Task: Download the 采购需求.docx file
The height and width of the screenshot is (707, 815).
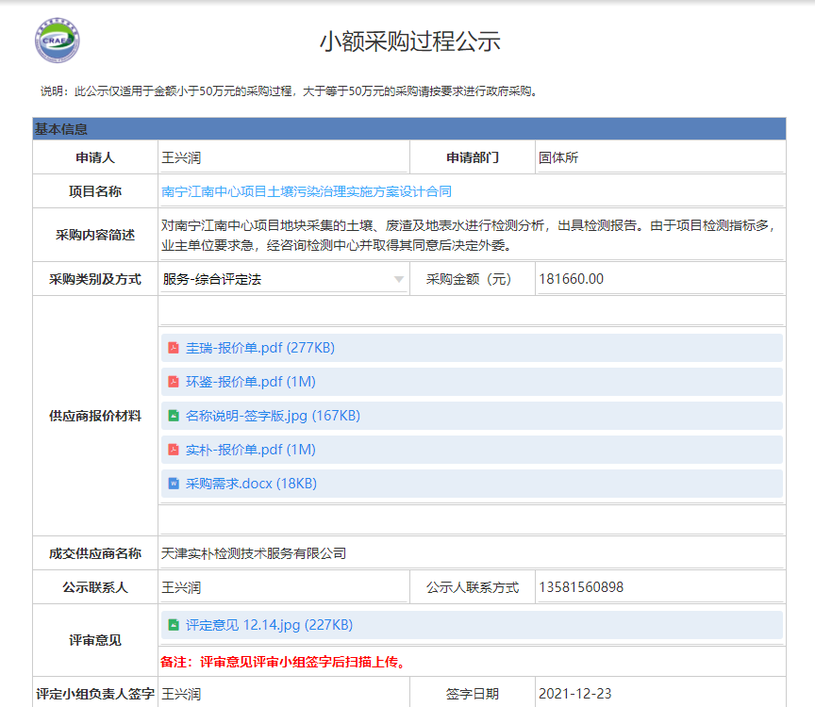Action: click(x=231, y=483)
